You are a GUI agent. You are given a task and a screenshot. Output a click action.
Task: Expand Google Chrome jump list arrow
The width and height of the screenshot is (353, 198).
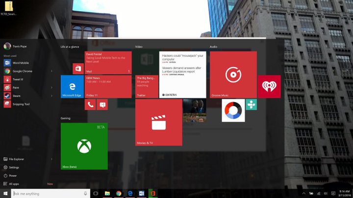coord(52,71)
